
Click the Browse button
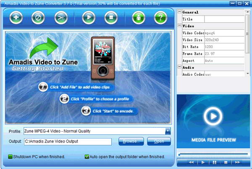pos(131,141)
